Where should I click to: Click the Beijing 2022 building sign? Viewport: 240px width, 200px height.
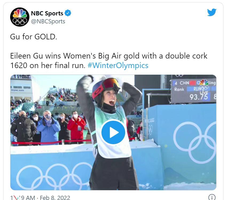(18, 90)
